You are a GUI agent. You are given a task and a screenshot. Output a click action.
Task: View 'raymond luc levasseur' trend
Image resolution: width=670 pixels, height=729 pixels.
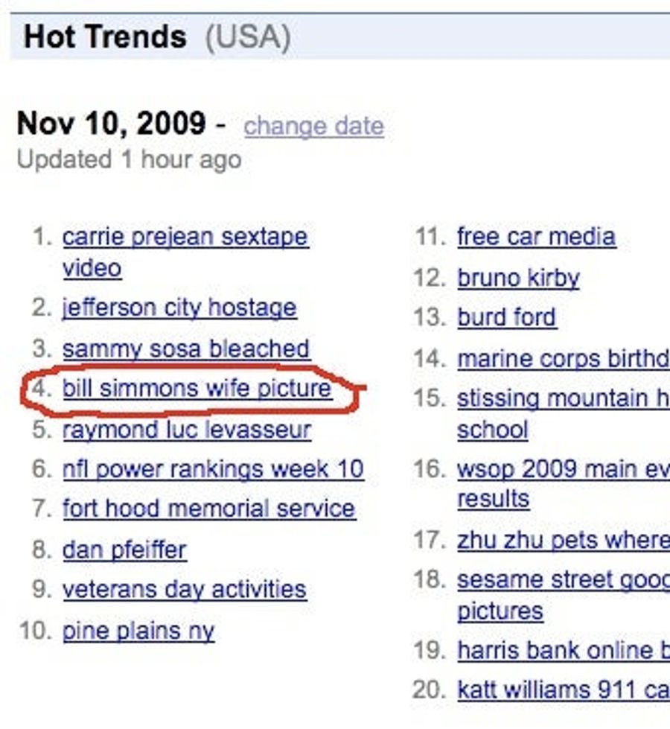tap(187, 430)
